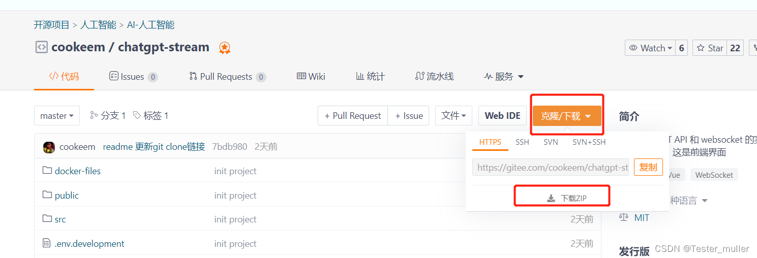The image size is (757, 258).
Task: Click the download icon next to 下载ZIP
Action: pos(551,198)
